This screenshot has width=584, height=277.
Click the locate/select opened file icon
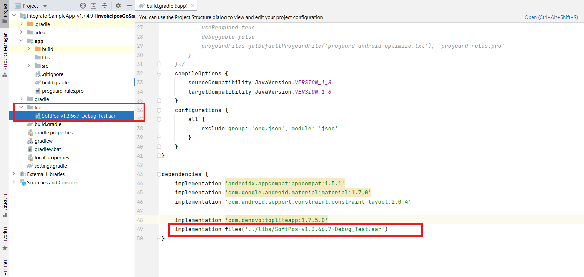point(83,6)
